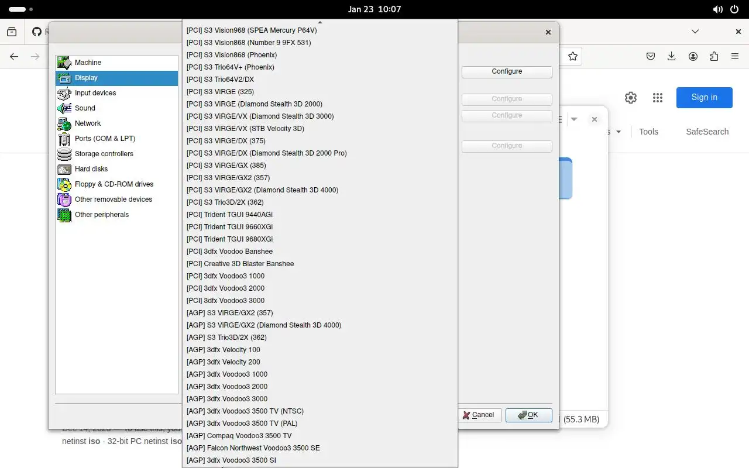
Task: Close the small popup with its X button
Action: pyautogui.click(x=594, y=119)
